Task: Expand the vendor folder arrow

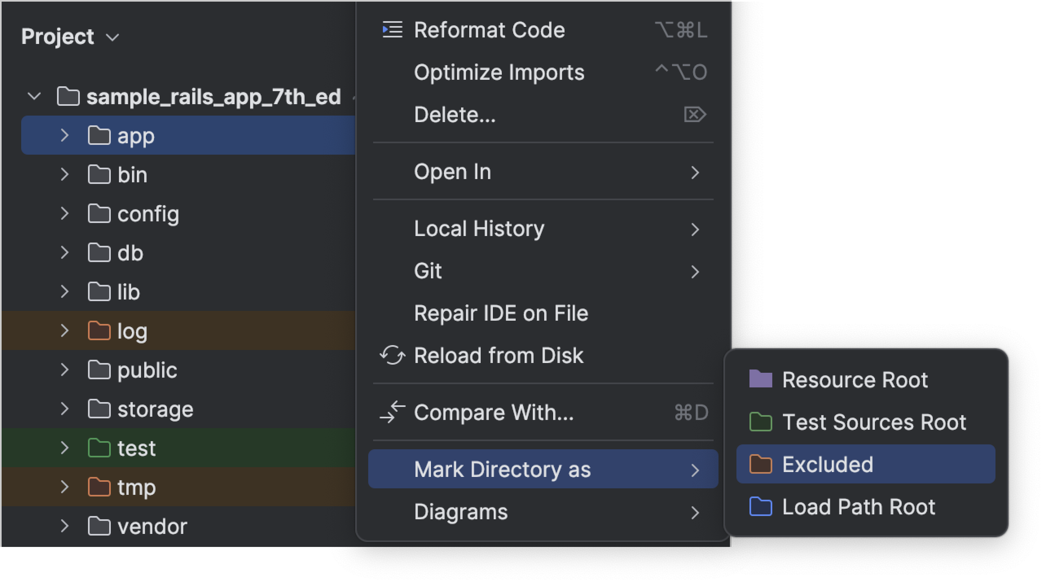Action: point(64,526)
